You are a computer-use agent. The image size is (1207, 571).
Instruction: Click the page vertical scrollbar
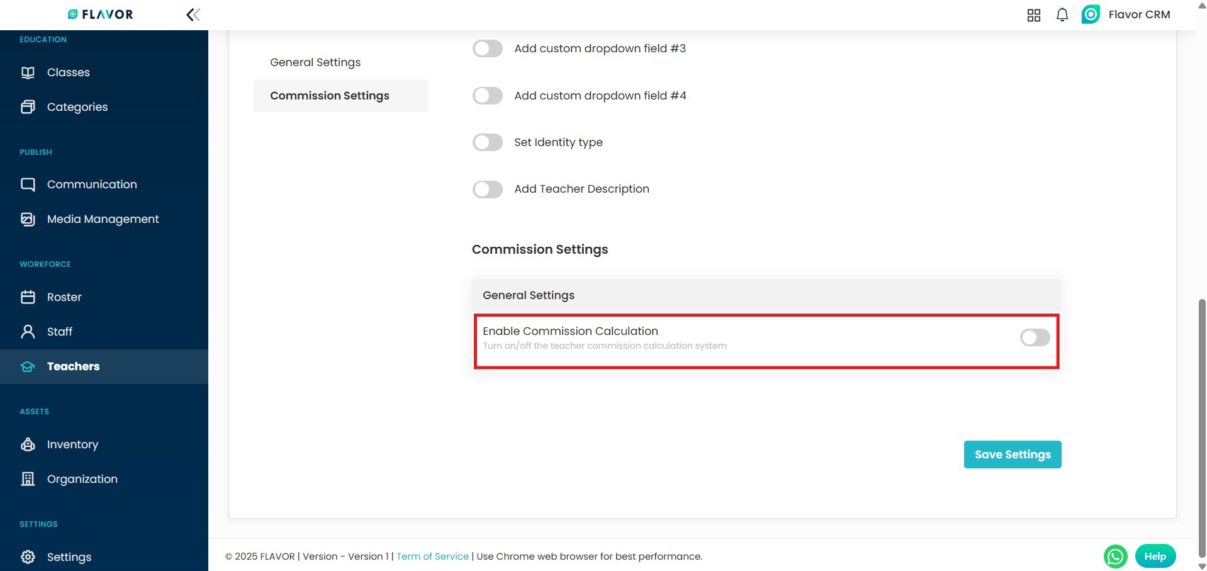pos(1201,428)
